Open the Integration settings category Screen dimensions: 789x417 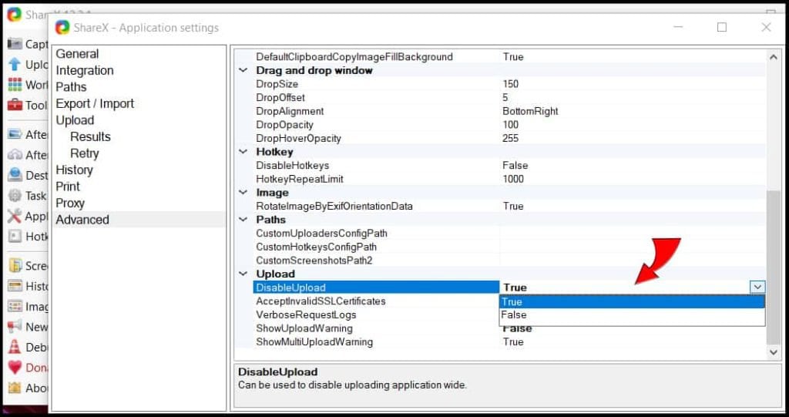coord(85,70)
